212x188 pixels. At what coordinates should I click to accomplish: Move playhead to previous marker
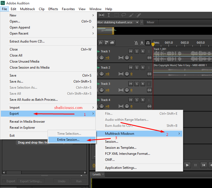(x=204, y=165)
